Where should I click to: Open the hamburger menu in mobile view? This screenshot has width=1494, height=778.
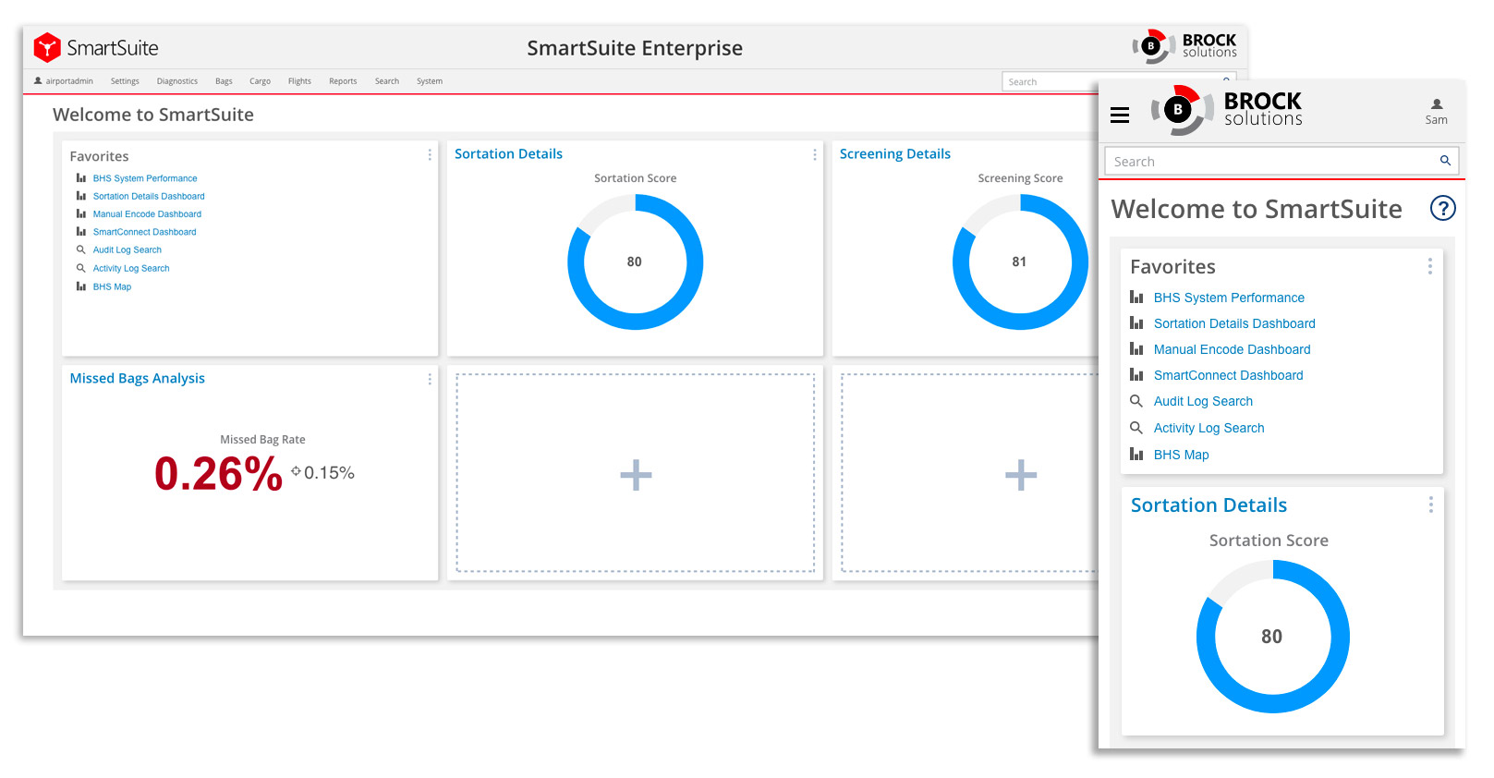1120,115
